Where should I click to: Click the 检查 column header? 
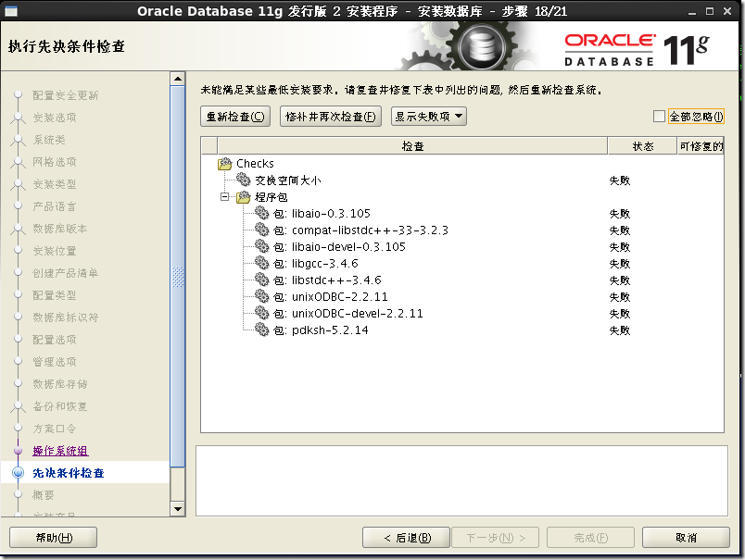pyautogui.click(x=412, y=146)
